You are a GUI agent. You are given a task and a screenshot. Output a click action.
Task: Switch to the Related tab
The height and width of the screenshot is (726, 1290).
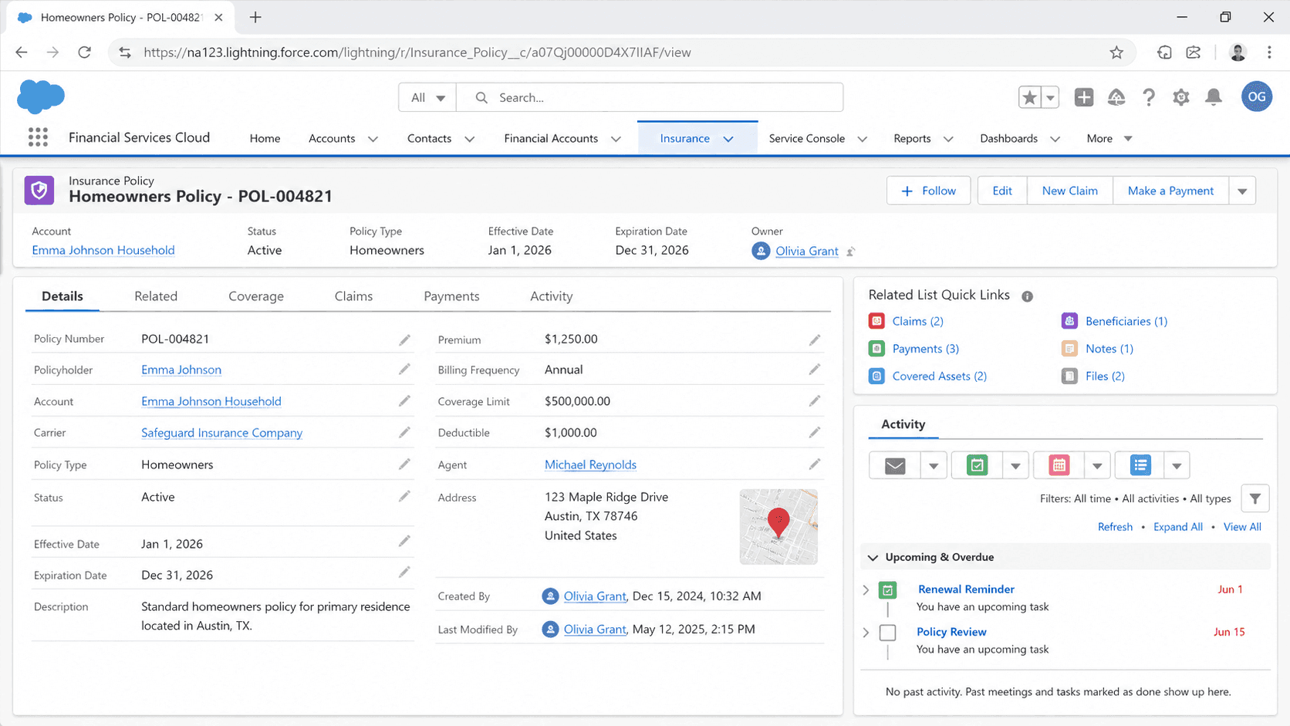pyautogui.click(x=156, y=296)
